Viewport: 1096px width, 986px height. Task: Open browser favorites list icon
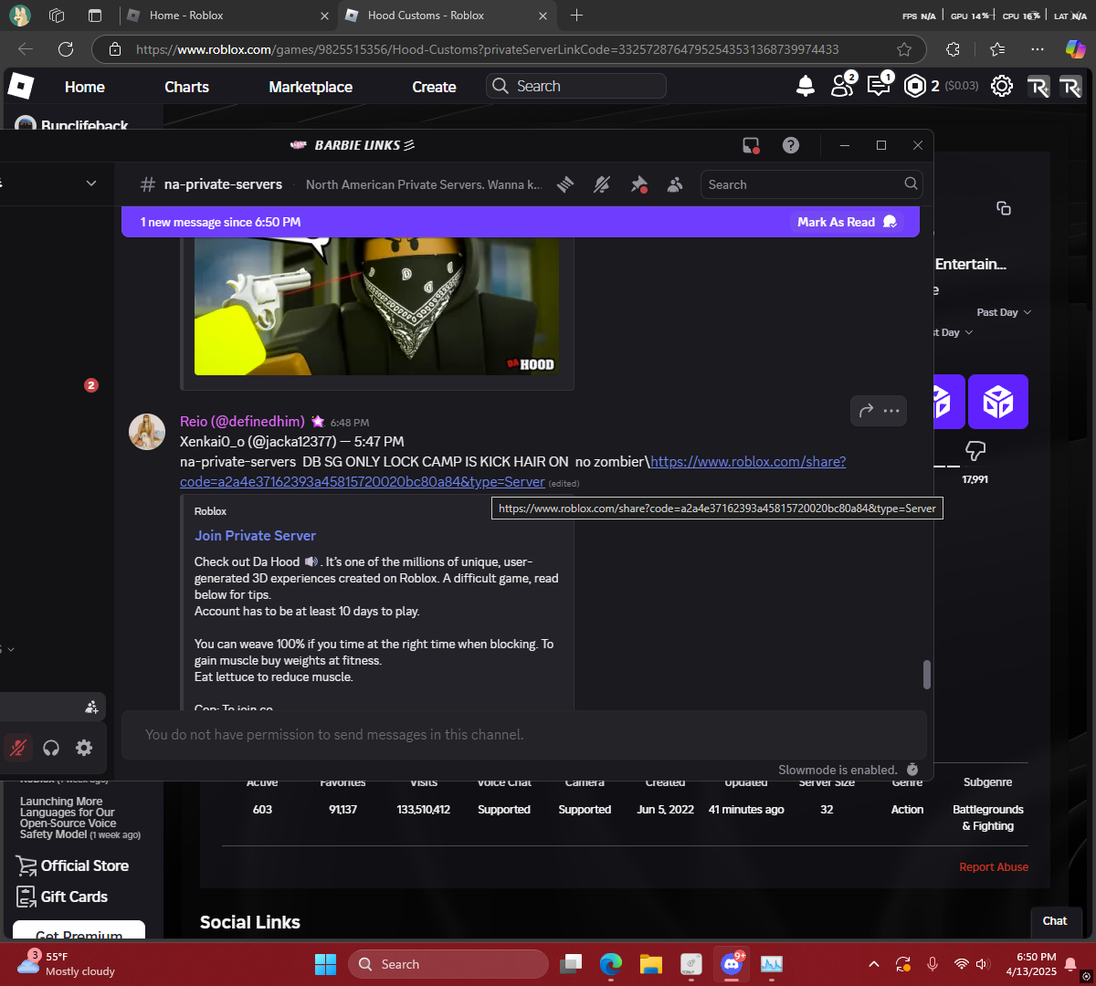[x=997, y=49]
